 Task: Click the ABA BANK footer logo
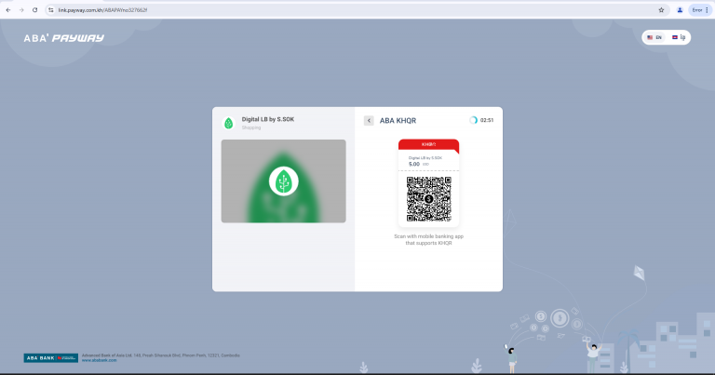(50, 358)
